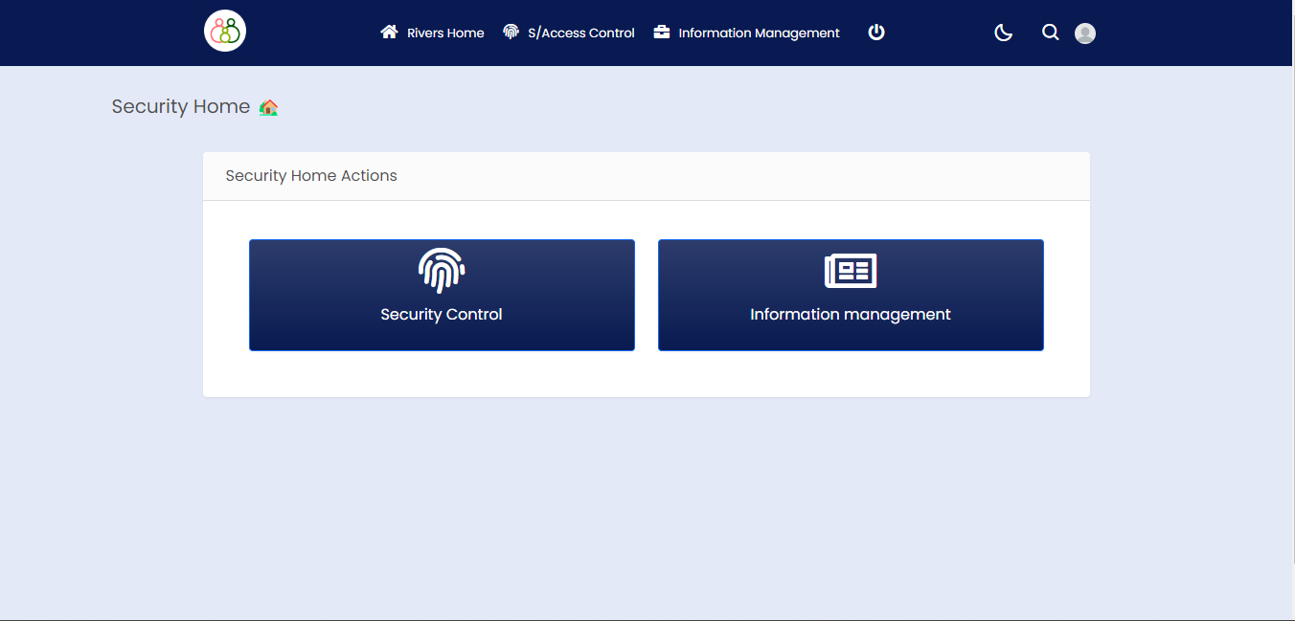Click the fingerprint icon in the navbar

click(x=511, y=33)
